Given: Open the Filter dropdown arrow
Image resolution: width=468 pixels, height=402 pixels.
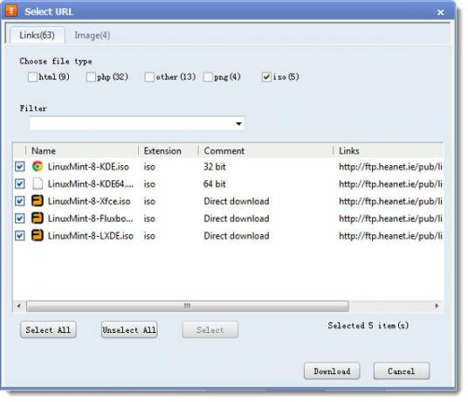Looking at the screenshot, I should point(238,123).
